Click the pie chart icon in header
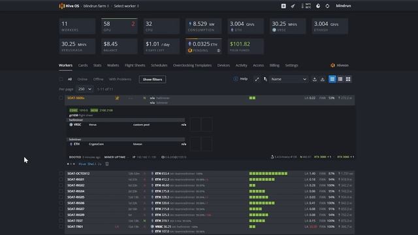The image size is (418, 235). (x=318, y=6)
